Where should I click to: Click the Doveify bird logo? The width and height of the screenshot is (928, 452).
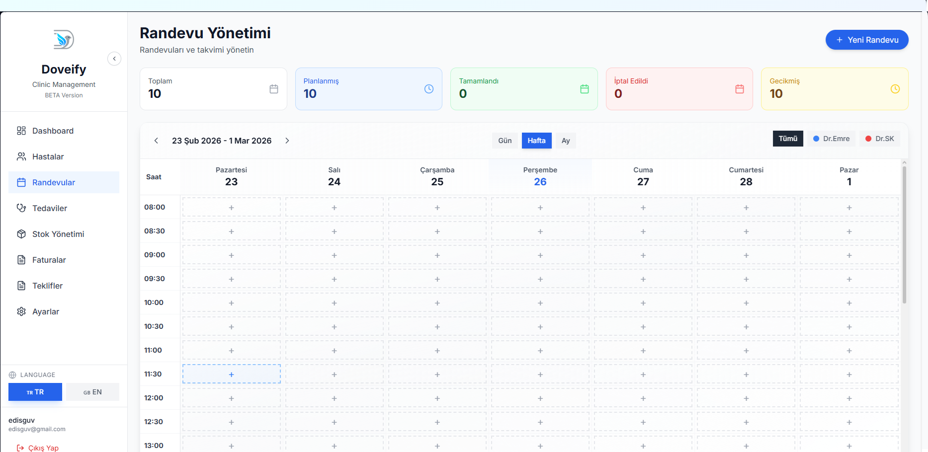pos(64,40)
